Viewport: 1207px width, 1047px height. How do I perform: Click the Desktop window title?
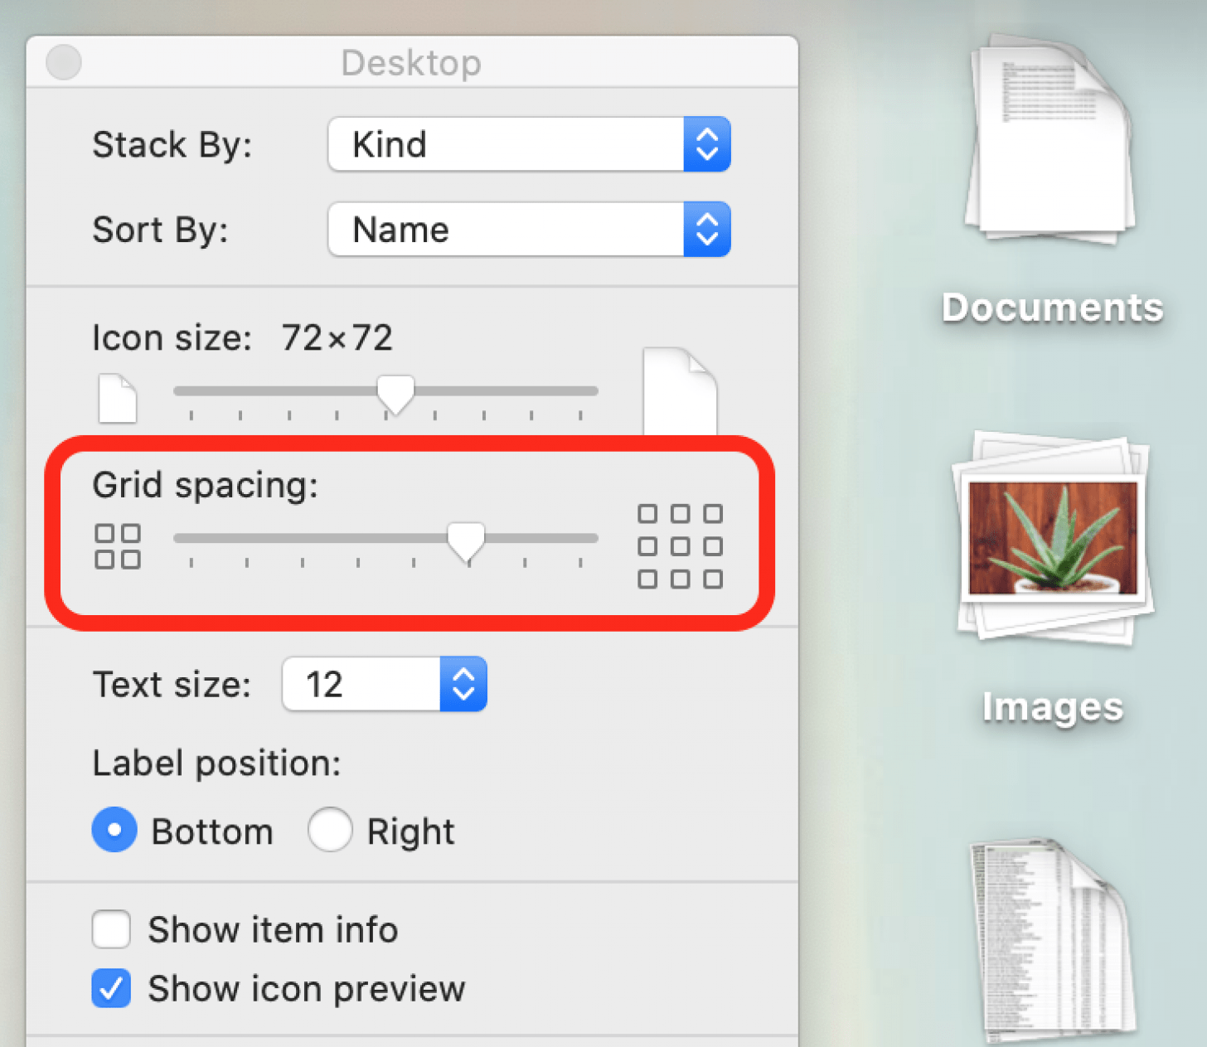point(411,63)
